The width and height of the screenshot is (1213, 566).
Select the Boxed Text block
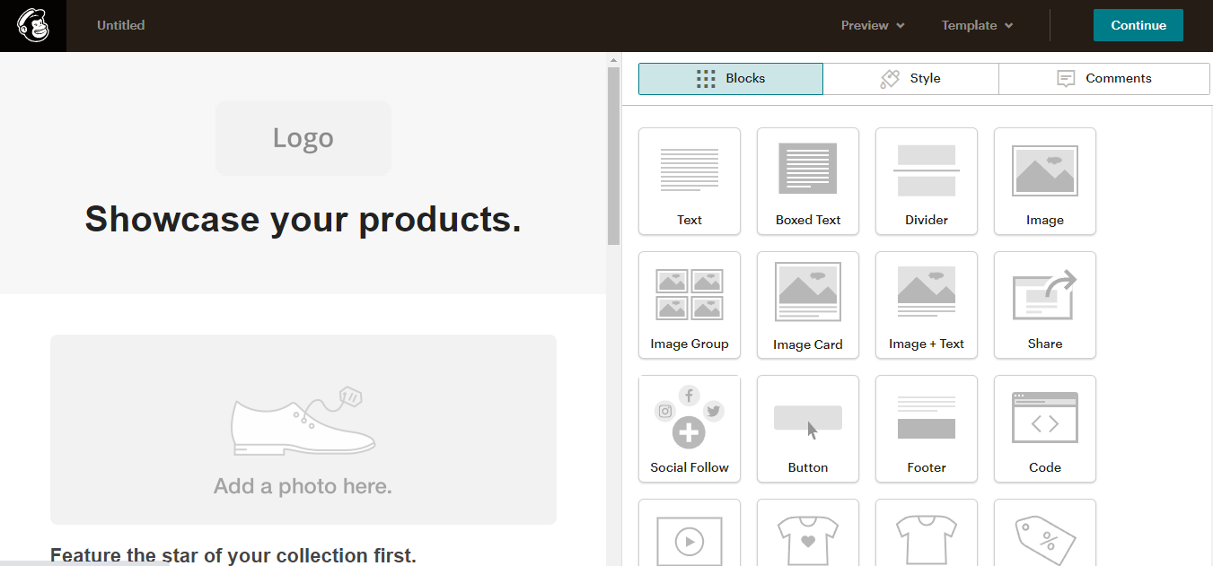click(x=808, y=180)
